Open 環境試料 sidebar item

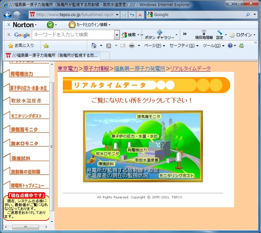click(21, 158)
